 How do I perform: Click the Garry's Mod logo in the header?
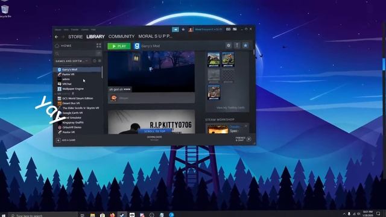[x=137, y=46]
